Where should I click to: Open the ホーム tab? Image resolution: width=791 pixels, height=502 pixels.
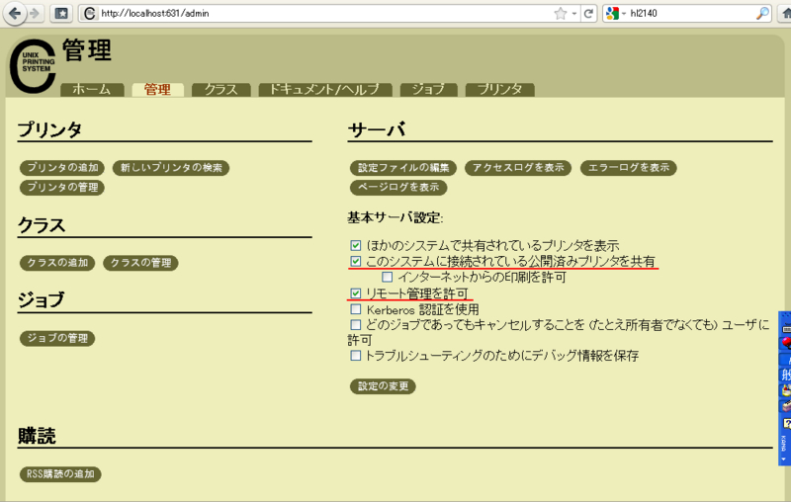(x=92, y=90)
